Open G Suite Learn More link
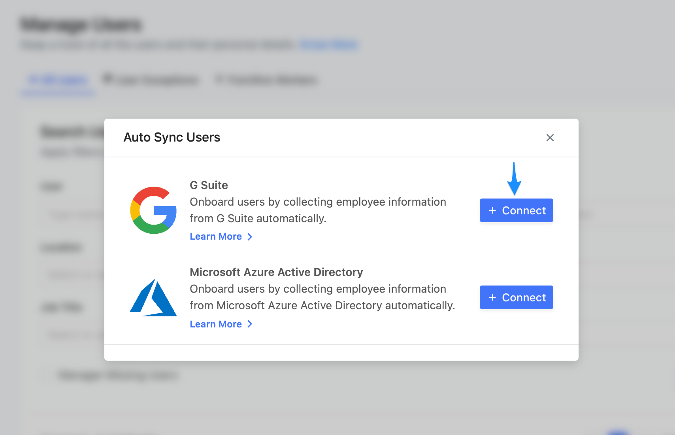 pyautogui.click(x=221, y=236)
